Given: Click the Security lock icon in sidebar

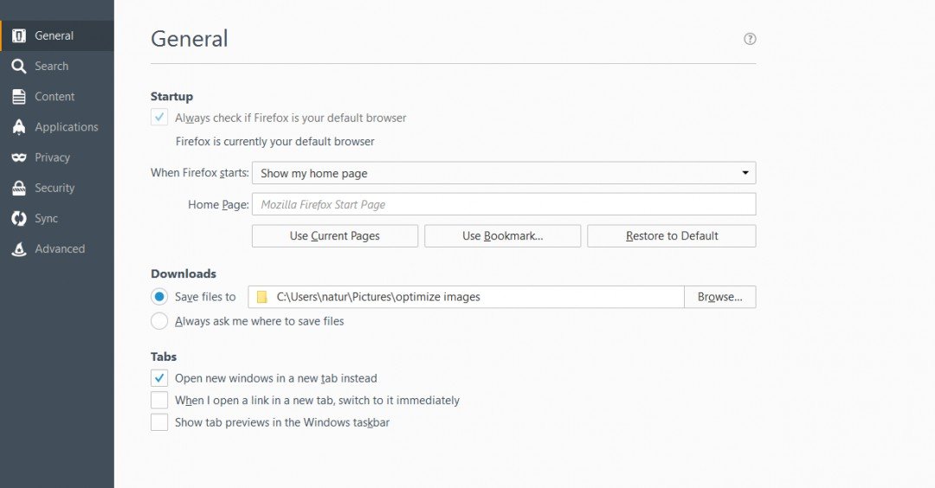Looking at the screenshot, I should [18, 189].
